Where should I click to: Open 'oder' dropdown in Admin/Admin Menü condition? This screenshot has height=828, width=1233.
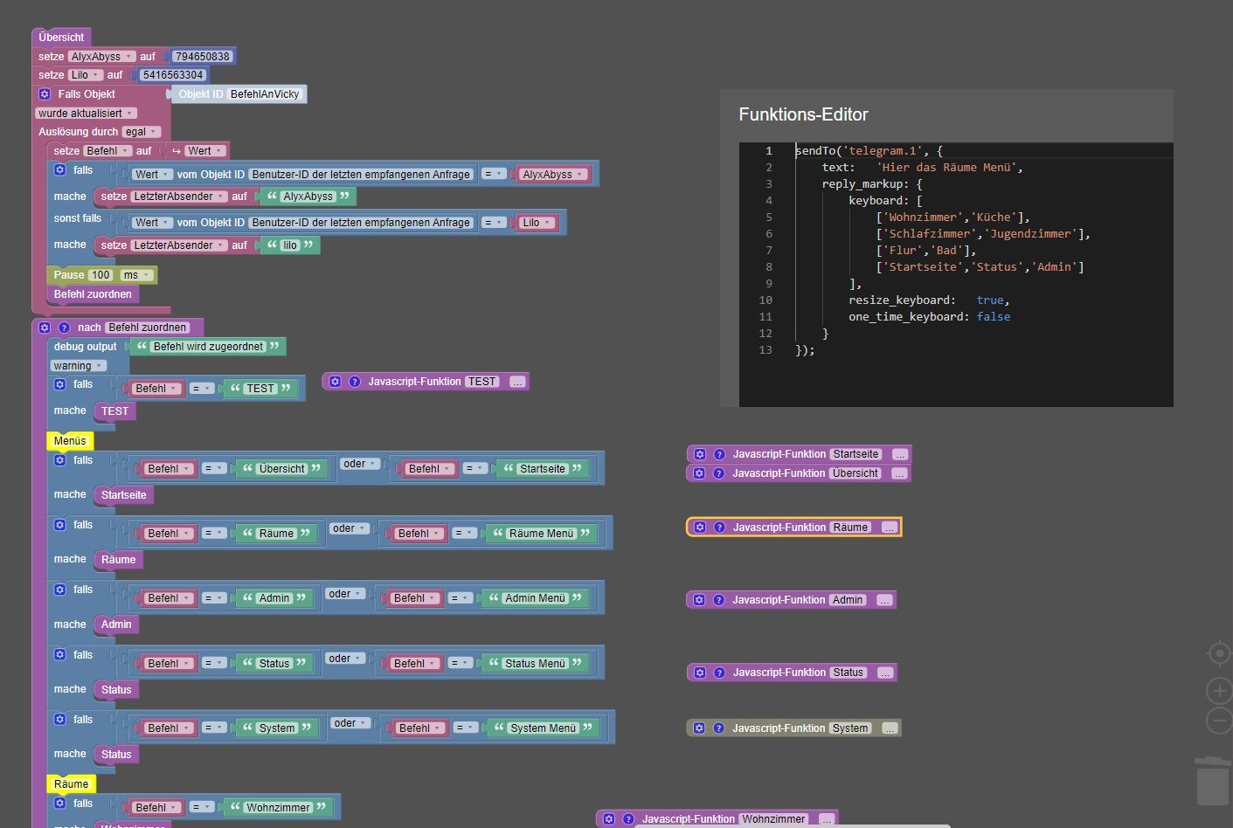tap(345, 594)
